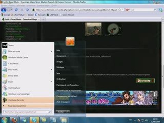Click Firefox back button
The width and height of the screenshot is (164, 123).
point(4,10)
